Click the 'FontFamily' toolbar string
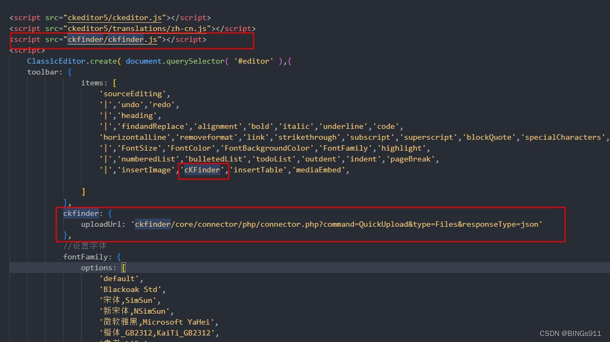 point(345,148)
